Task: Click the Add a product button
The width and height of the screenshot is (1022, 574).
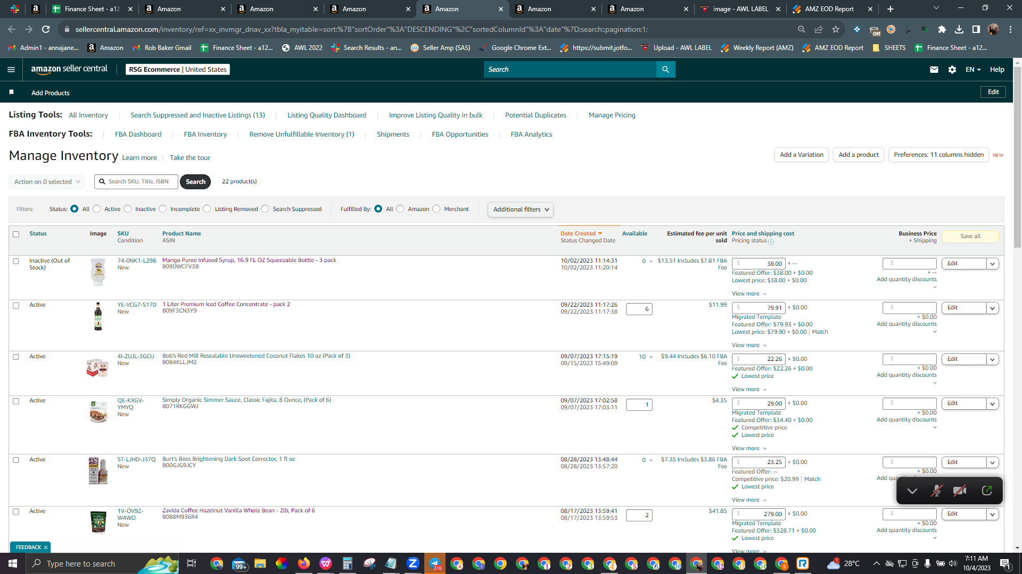Action: coord(859,155)
